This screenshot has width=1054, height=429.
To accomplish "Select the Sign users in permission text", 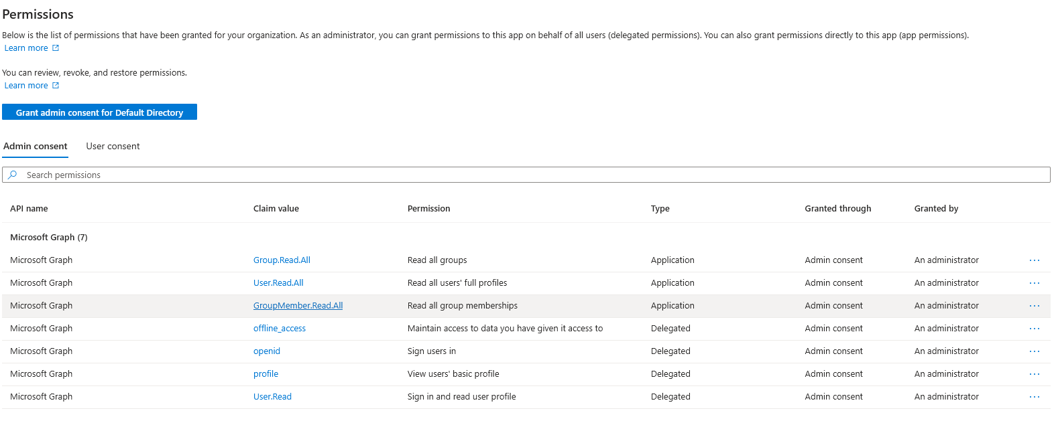I will (432, 351).
